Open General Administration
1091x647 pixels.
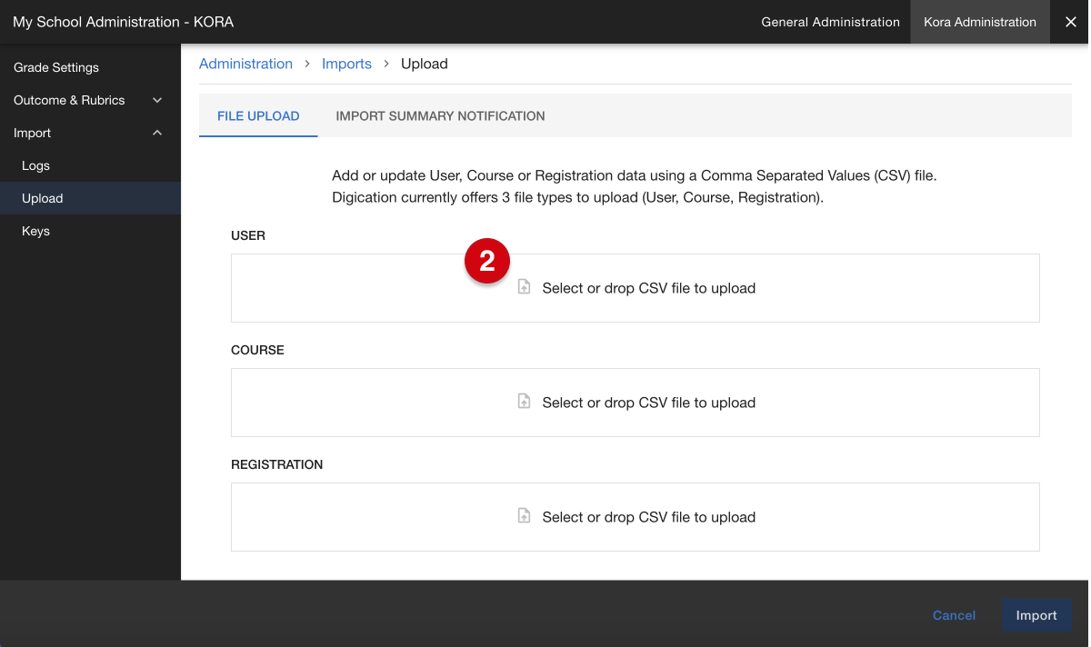[x=830, y=22]
